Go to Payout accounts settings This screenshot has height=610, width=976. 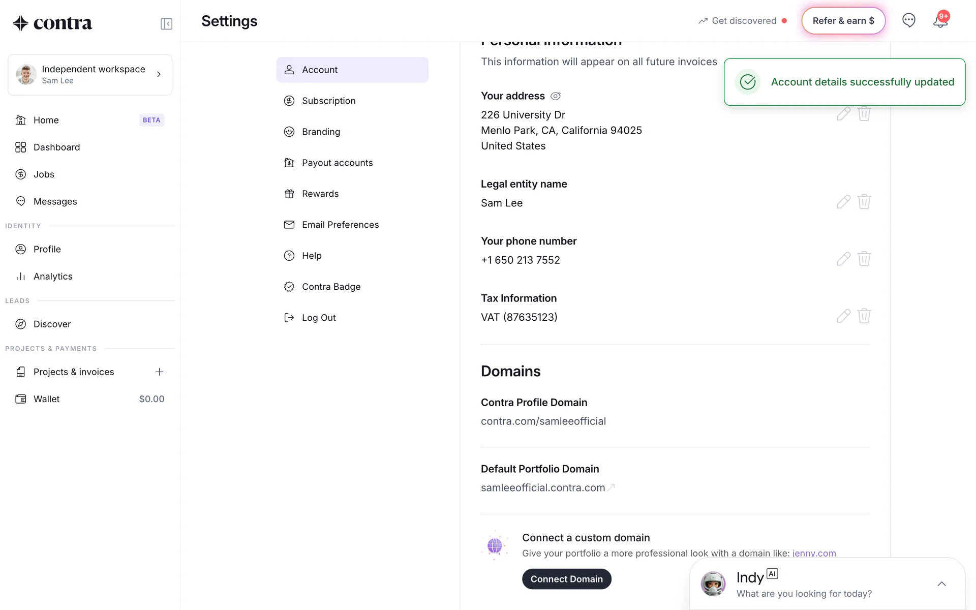click(x=337, y=163)
